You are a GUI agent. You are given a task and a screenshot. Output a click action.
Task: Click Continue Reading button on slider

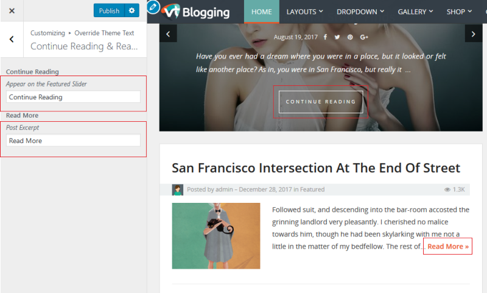[321, 102]
